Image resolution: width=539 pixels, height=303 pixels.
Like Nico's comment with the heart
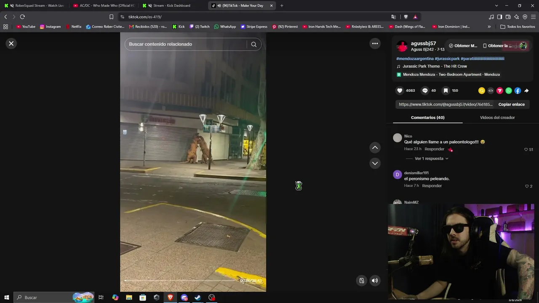coord(526,149)
